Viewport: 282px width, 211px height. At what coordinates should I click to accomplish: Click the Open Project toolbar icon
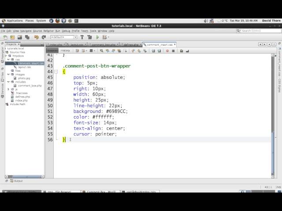(x=20, y=37)
